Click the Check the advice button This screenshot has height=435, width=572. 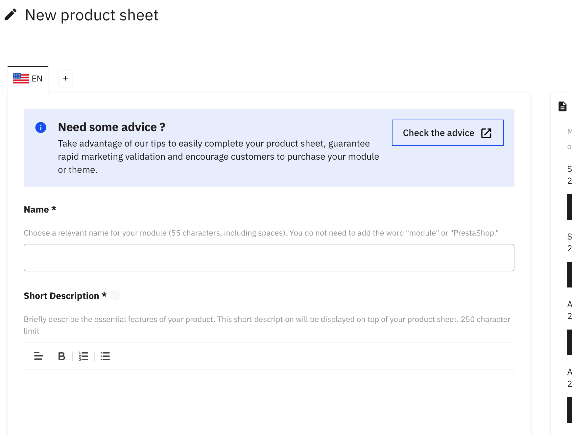pos(448,133)
